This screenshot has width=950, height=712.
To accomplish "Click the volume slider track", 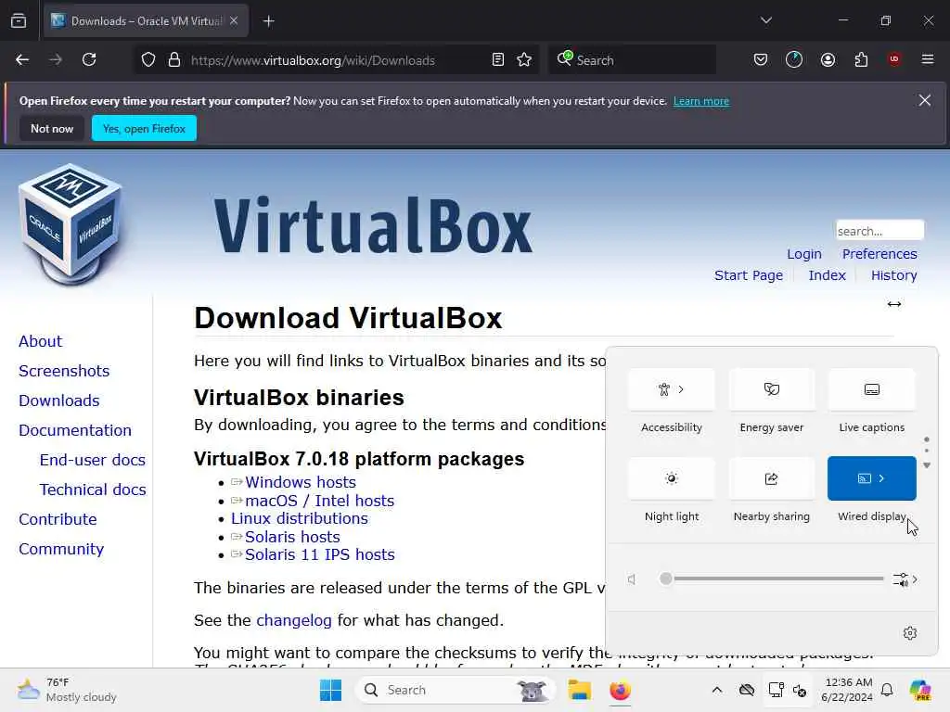I will pyautogui.click(x=773, y=578).
